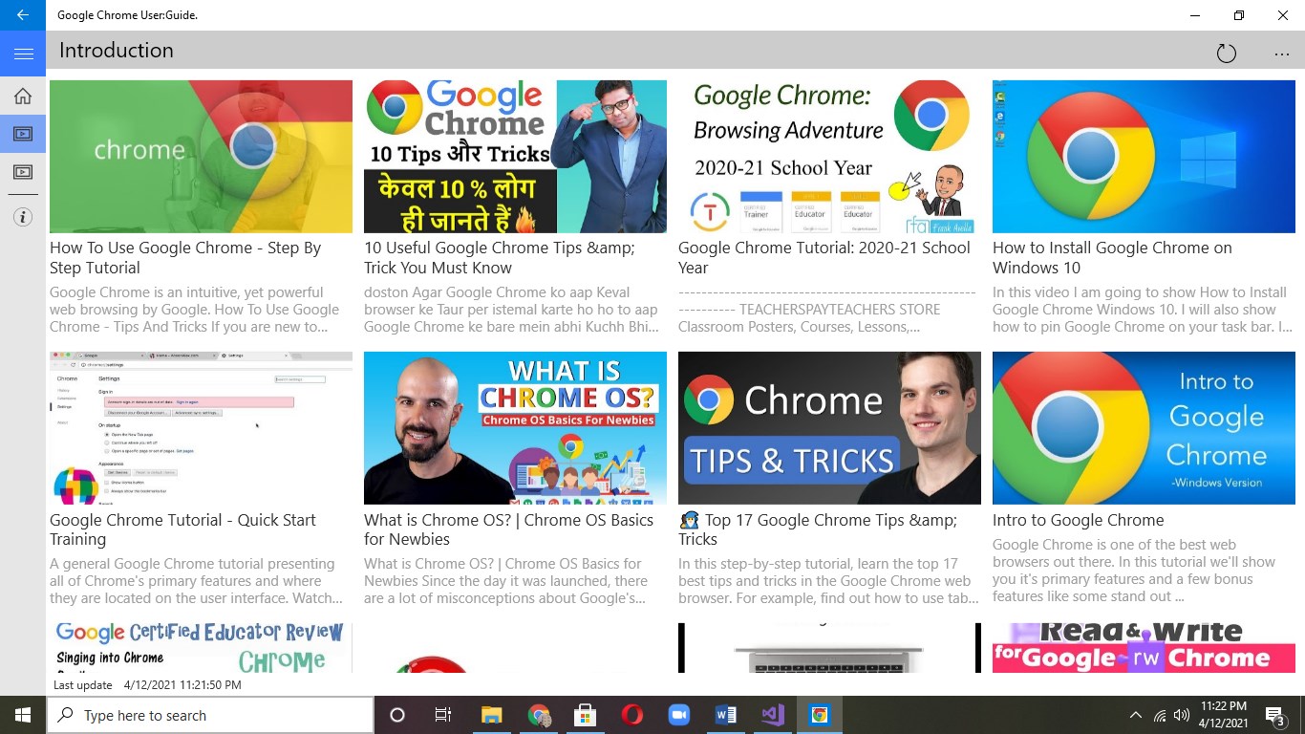Viewport: 1305px width, 734px height.
Task: Launch File Explorer from taskbar
Action: click(491, 715)
